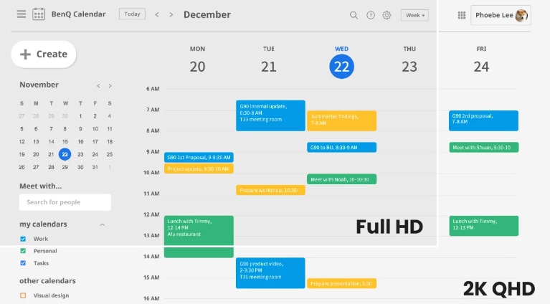The height and width of the screenshot is (304, 550).
Task: Click the Create button
Action: pyautogui.click(x=44, y=54)
